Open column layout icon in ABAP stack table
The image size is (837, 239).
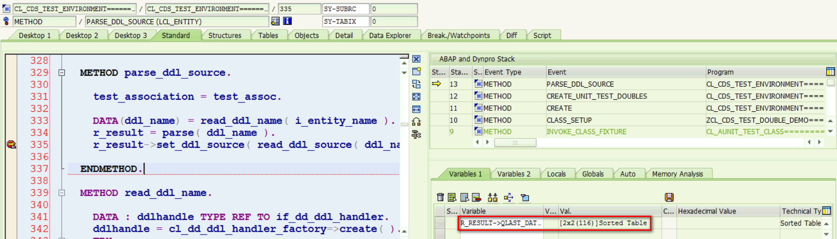tap(831, 71)
